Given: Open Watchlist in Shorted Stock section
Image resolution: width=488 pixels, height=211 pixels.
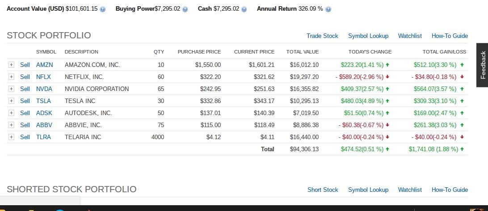Looking at the screenshot, I should tap(410, 190).
